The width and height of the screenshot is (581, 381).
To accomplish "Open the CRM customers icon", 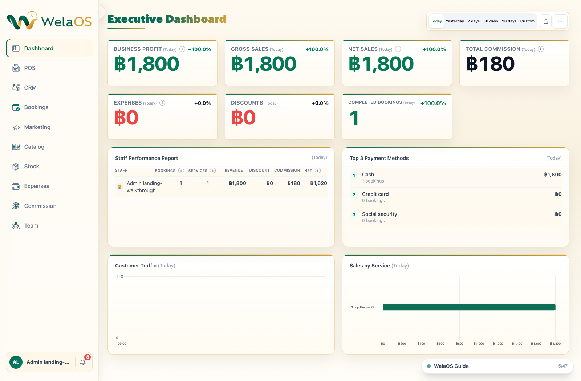I will pyautogui.click(x=16, y=87).
